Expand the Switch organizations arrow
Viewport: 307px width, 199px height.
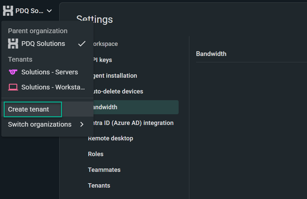(82, 124)
